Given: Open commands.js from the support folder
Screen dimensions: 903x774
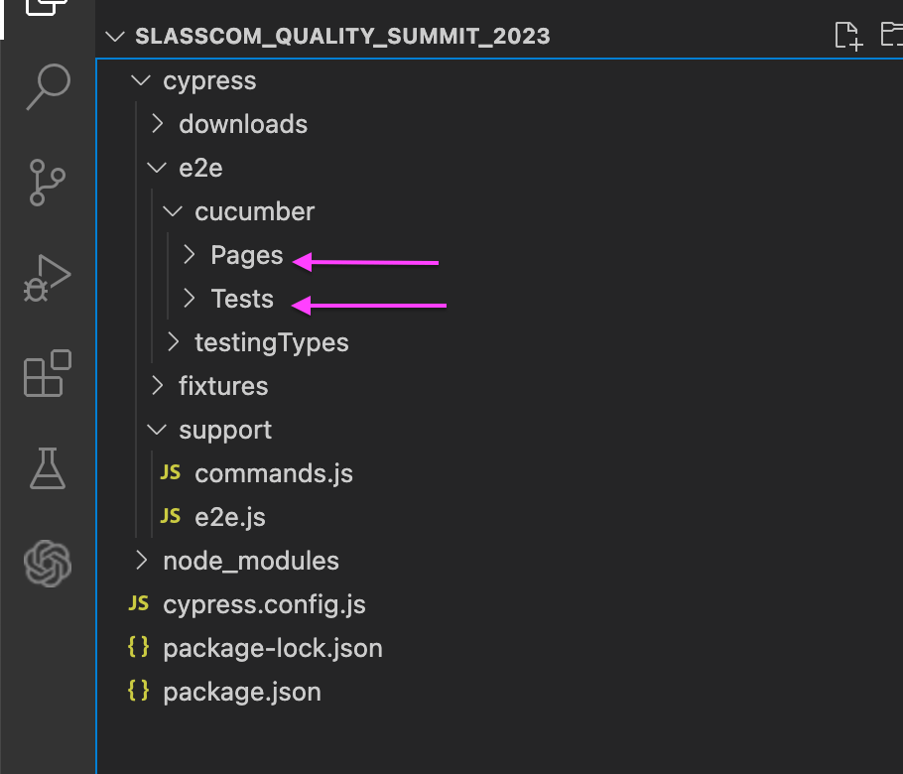Looking at the screenshot, I should pyautogui.click(x=274, y=473).
